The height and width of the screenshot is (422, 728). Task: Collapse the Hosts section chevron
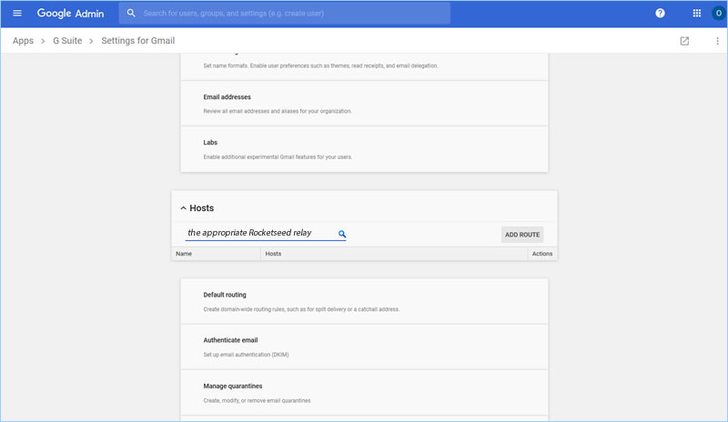pos(184,208)
